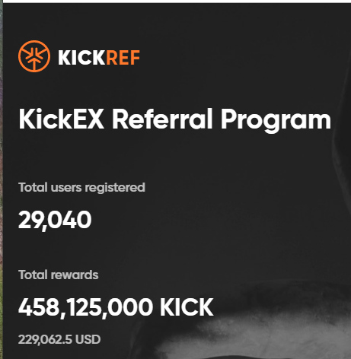
Task: Click the Total rewards label
Action: [59, 275]
